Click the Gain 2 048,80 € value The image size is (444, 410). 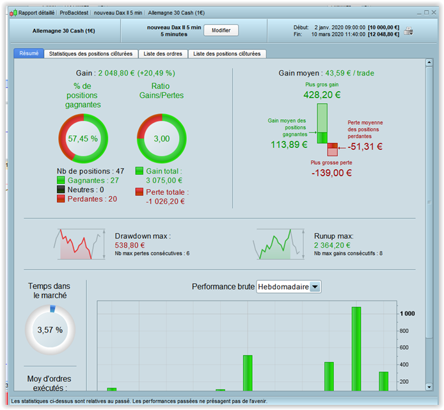(136, 73)
